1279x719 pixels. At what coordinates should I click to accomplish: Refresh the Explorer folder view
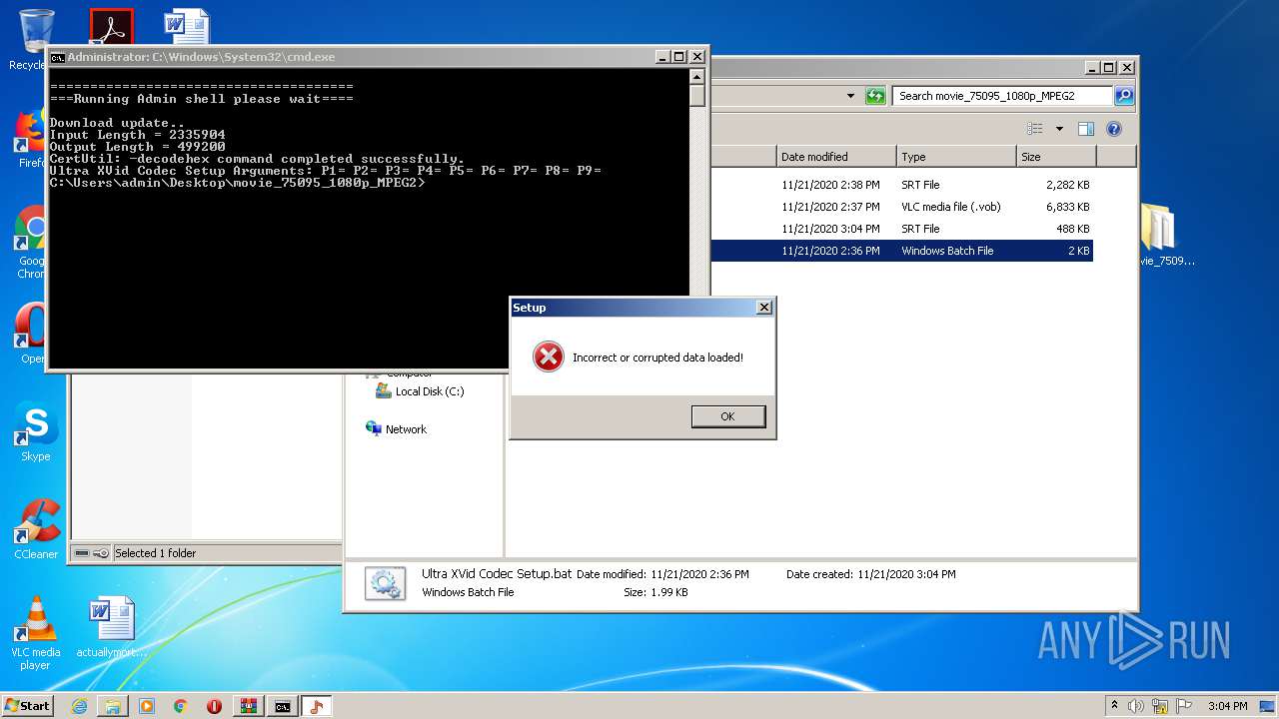[875, 96]
